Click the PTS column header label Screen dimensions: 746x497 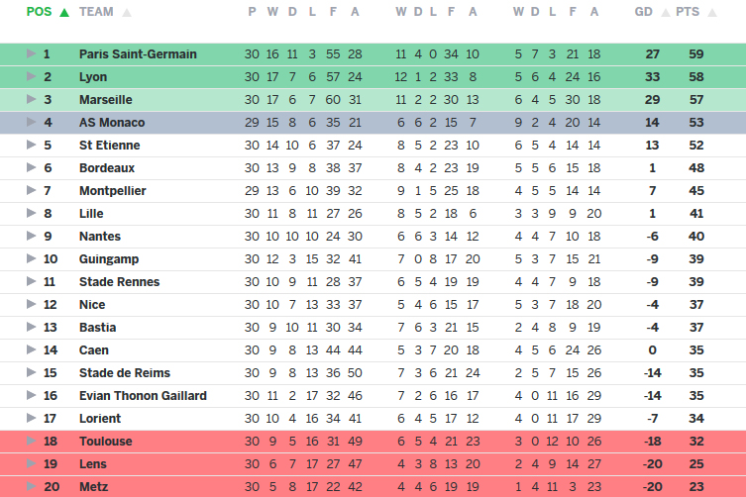pos(687,12)
